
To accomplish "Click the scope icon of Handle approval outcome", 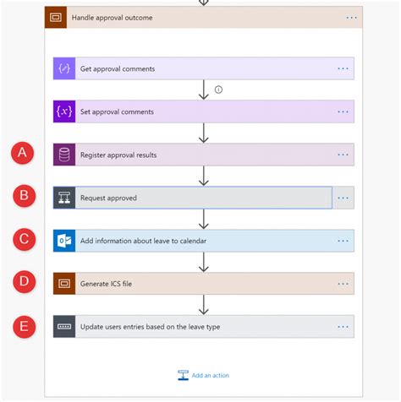I will pyautogui.click(x=56, y=18).
